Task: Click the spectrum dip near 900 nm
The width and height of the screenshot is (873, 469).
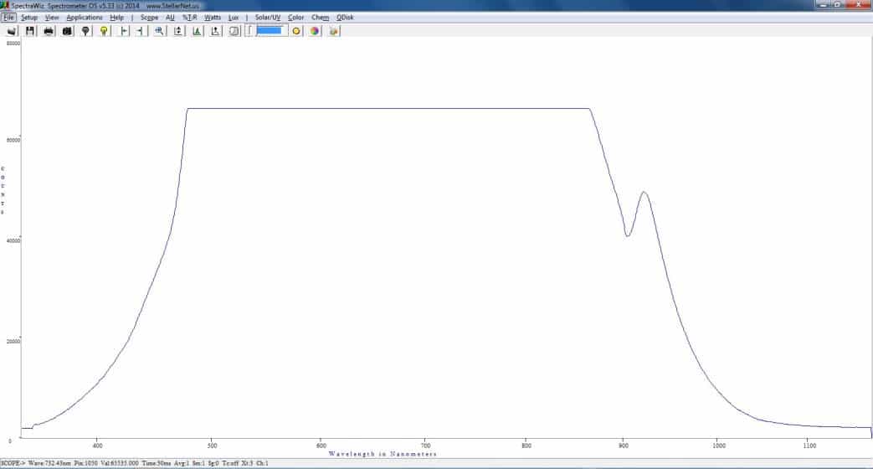Action: click(628, 235)
